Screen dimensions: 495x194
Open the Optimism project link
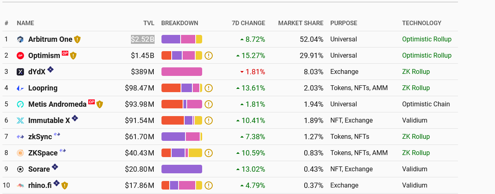(44, 56)
